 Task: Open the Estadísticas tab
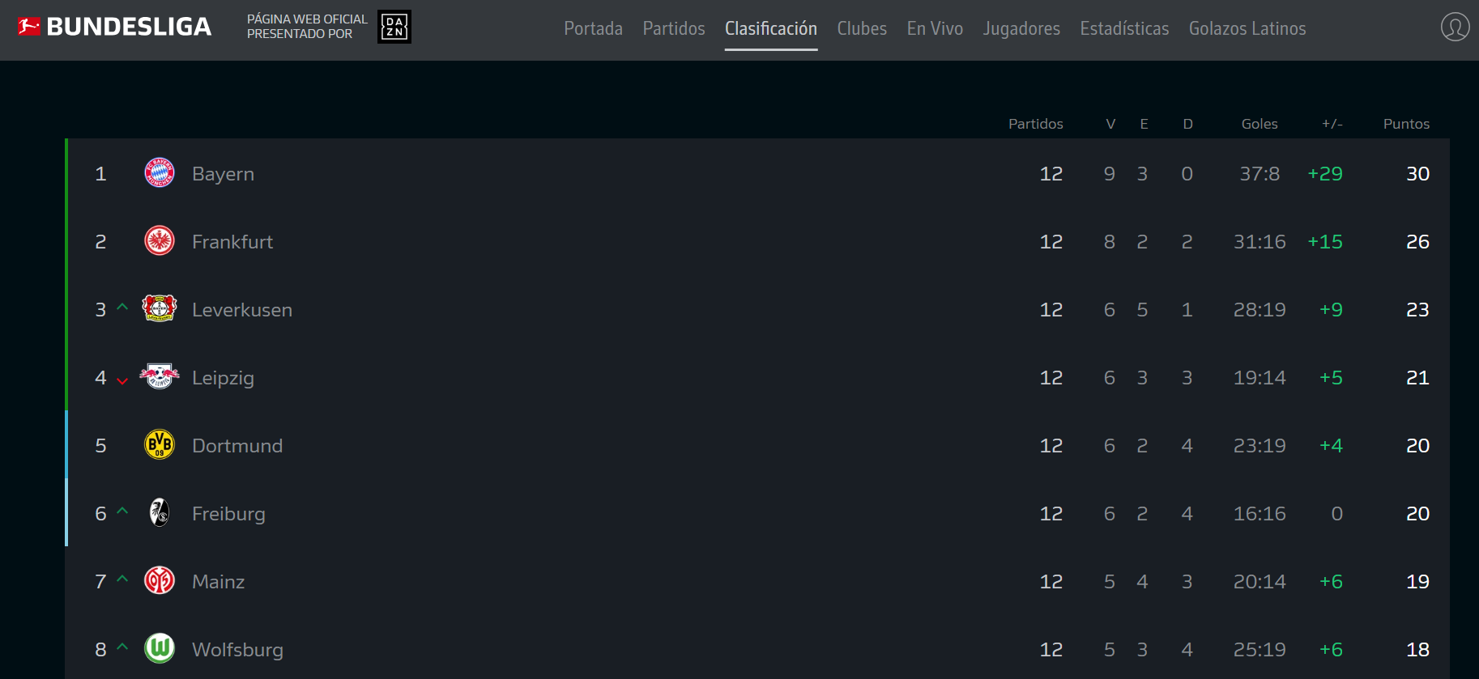point(1124,29)
